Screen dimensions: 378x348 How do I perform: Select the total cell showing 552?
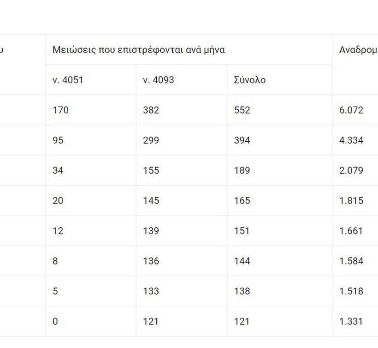coord(242,110)
